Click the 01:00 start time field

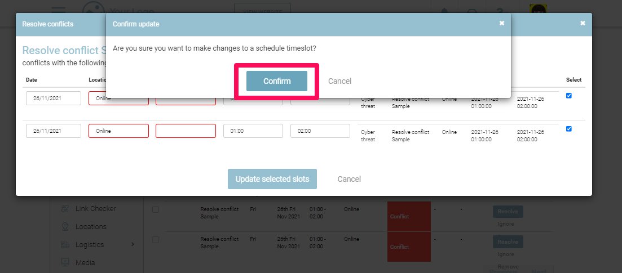tap(253, 131)
